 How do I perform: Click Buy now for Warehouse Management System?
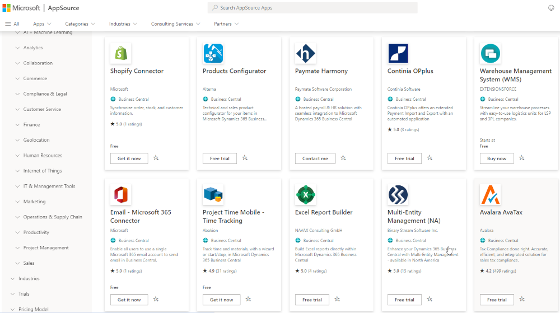(x=497, y=158)
